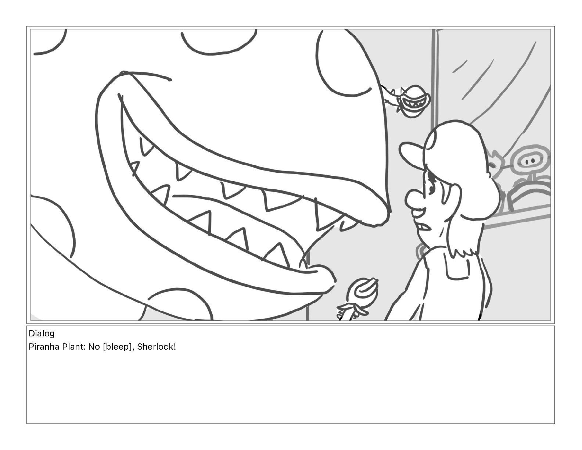
Task: Select the "No [bleep], Sherlock!" dialog line
Action: (x=132, y=347)
